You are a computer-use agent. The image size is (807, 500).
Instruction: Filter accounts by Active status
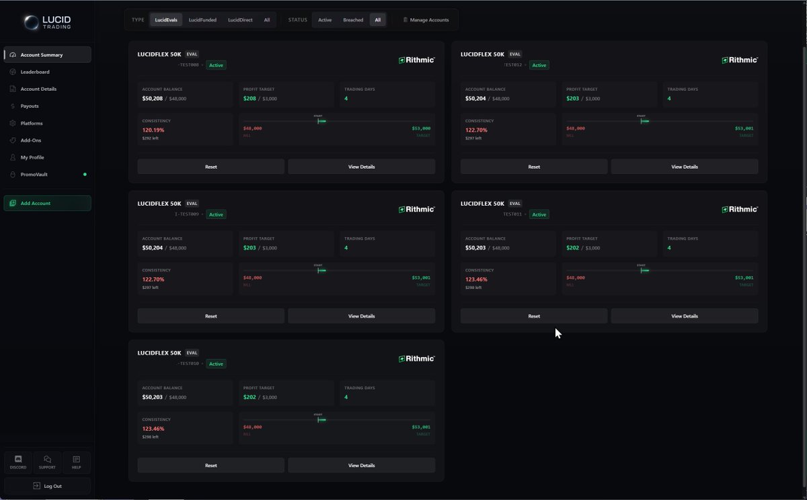coord(325,20)
